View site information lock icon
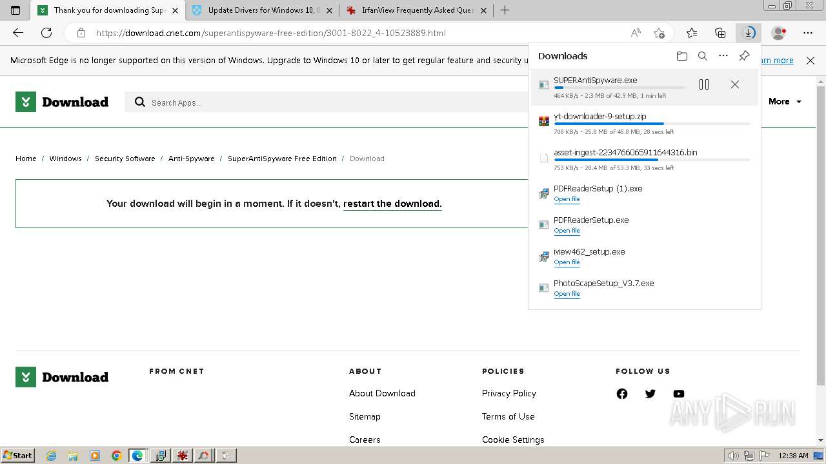 click(81, 33)
